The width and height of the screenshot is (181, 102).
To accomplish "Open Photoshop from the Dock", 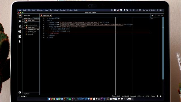I will [67, 99].
